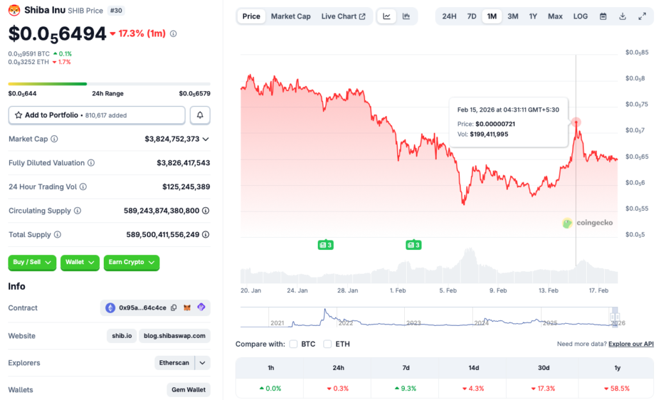Click the Explore our API link
The width and height of the screenshot is (656, 400).
630,344
